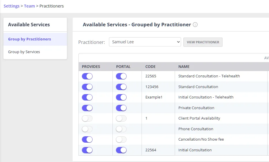Toggle Portal for Initial Consultation - Telehealth

[x=121, y=97]
